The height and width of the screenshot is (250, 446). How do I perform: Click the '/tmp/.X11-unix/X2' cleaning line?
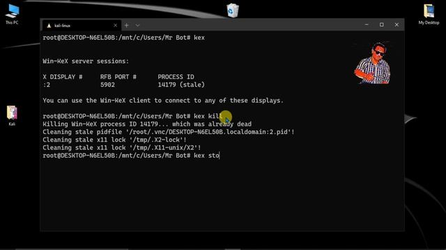coord(122,148)
